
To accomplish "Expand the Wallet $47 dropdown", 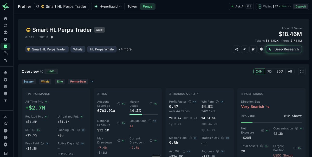I will 274,7.
